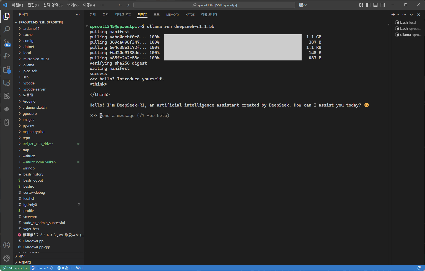The width and height of the screenshot is (425, 271).
Task: Open the Manage settings gear
Action: click(7, 258)
